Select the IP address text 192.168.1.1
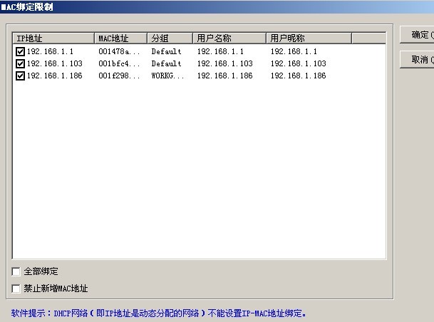This screenshot has height=322, width=434. point(50,51)
